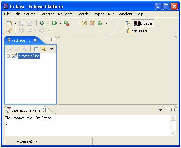Run the program using the green play icon
The image size is (181, 148).
54,23
